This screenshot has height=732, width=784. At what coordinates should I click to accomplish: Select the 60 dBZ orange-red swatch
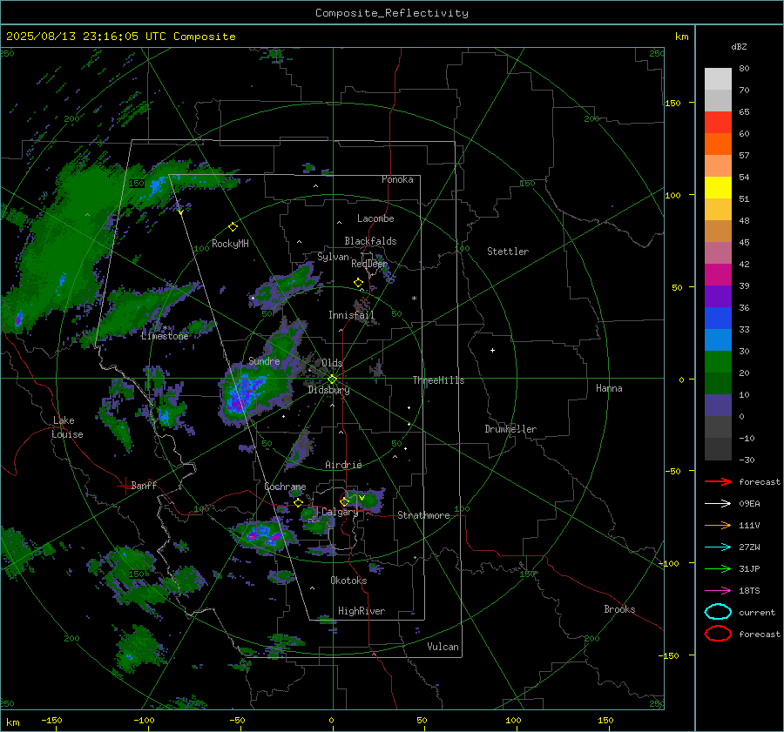click(x=718, y=144)
